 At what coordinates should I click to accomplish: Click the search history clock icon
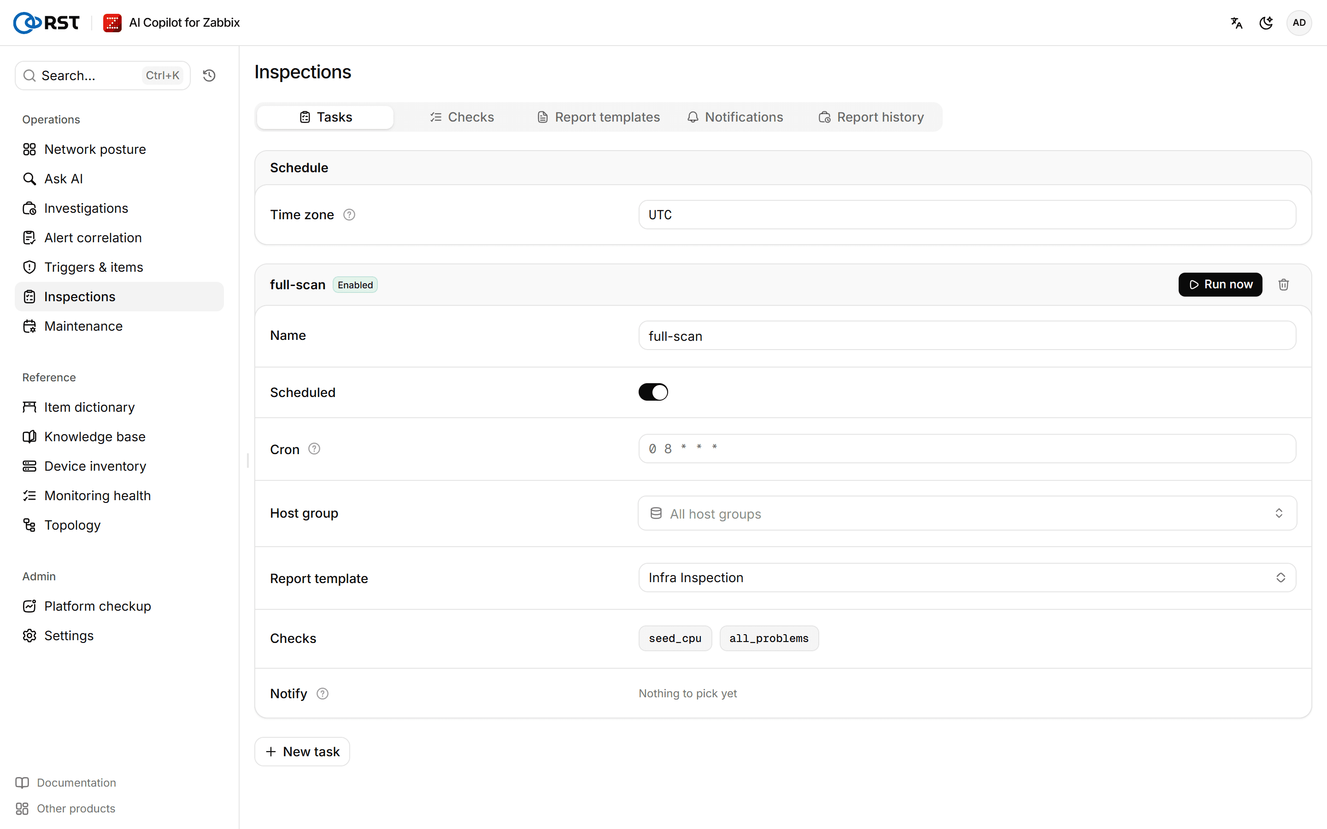[x=209, y=75]
